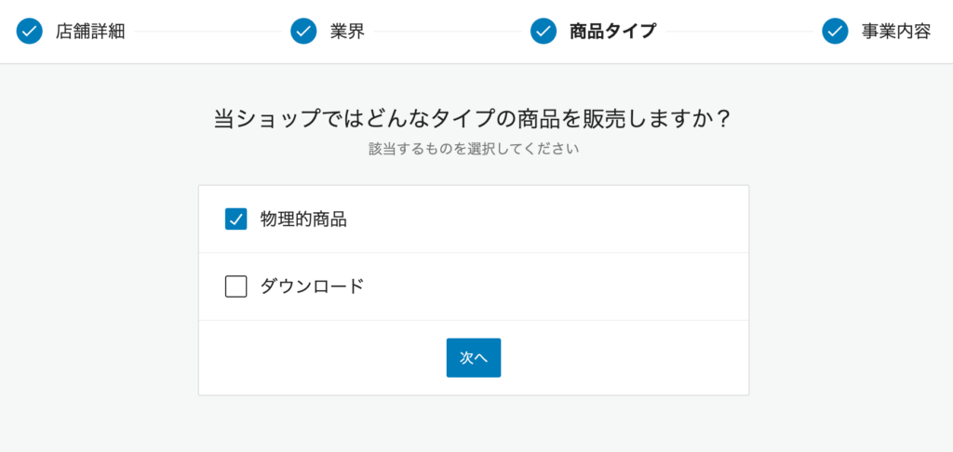Click the checkmark icon beside 事業内容
This screenshot has height=452, width=953.
tap(835, 31)
